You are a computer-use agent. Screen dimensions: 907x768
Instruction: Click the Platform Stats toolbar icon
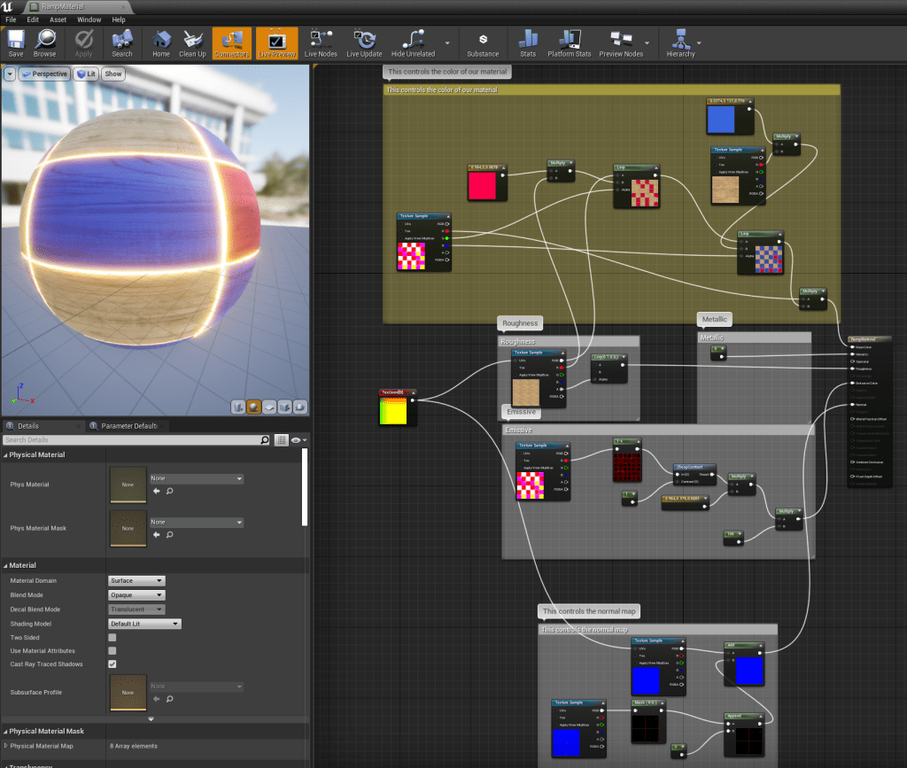[570, 42]
